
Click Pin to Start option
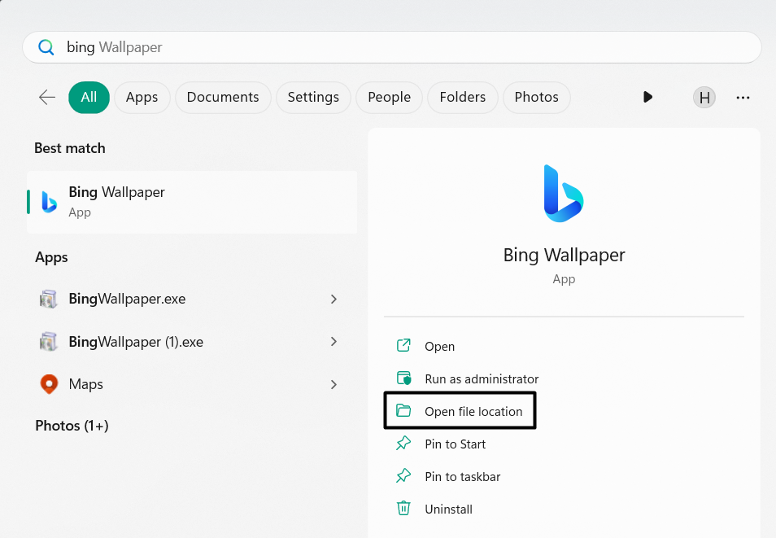pos(455,444)
